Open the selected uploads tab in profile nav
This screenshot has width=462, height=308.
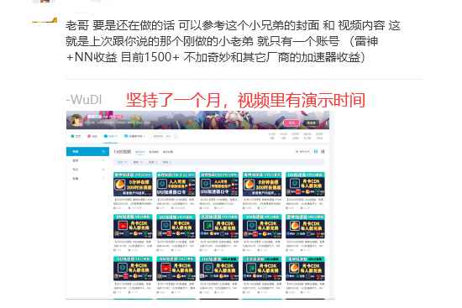(x=111, y=136)
